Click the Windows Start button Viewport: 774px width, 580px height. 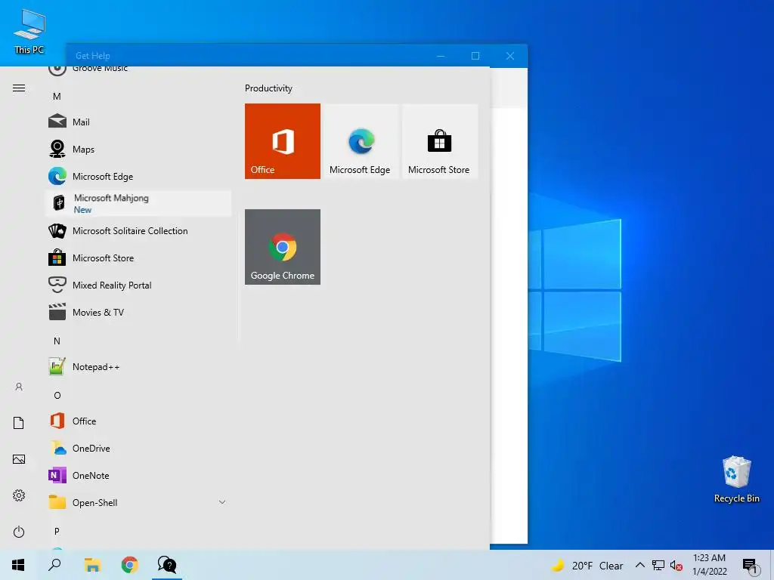coord(18,565)
